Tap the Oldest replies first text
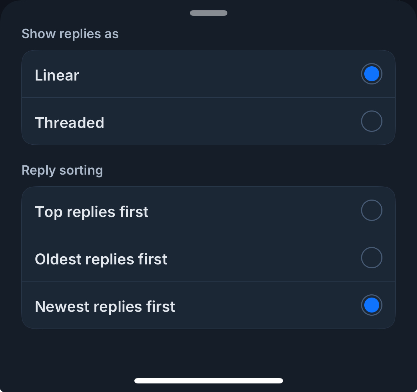Screen dimensions: 417x392 click(101, 259)
